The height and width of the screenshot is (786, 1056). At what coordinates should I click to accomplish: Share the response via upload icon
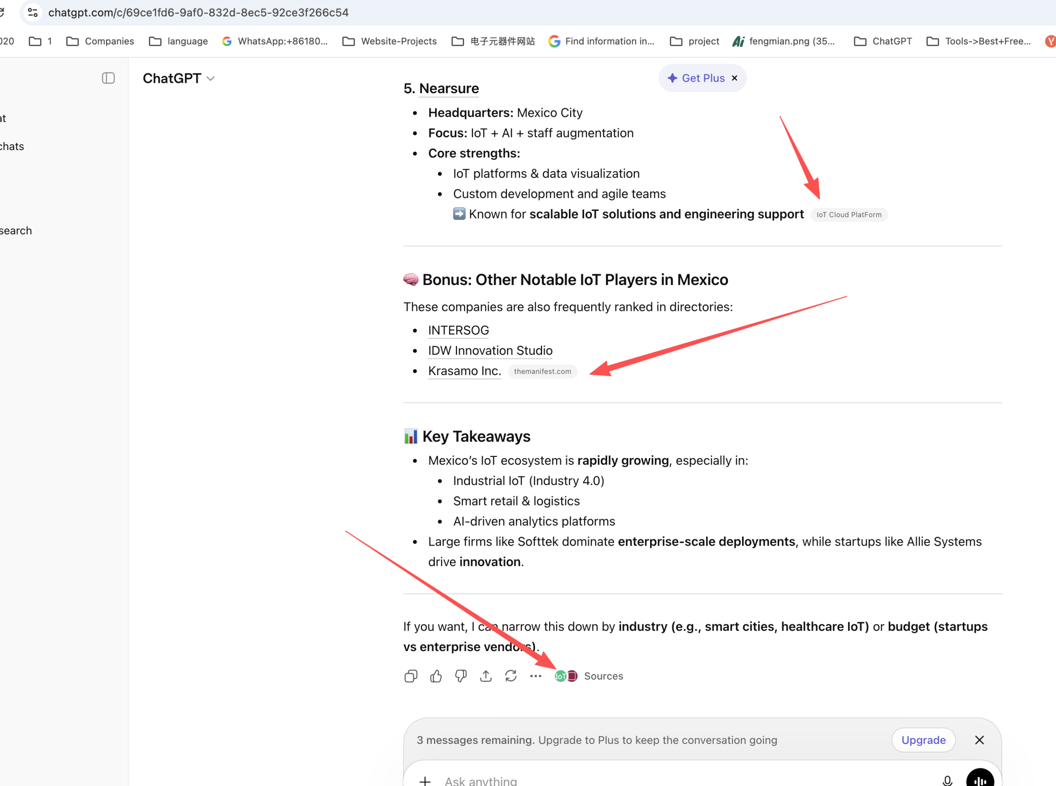(x=486, y=676)
